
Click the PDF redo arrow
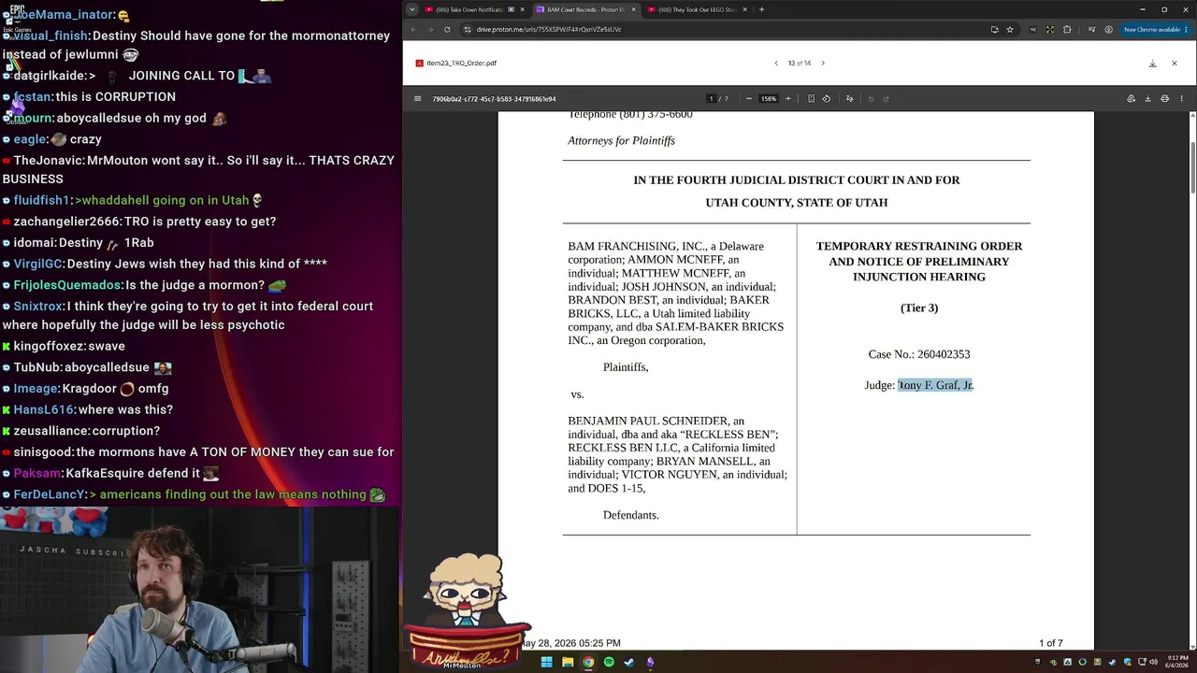(887, 98)
